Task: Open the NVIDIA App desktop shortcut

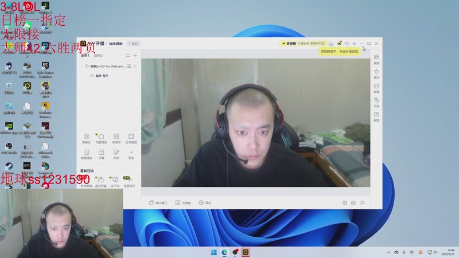Action: 9,128
